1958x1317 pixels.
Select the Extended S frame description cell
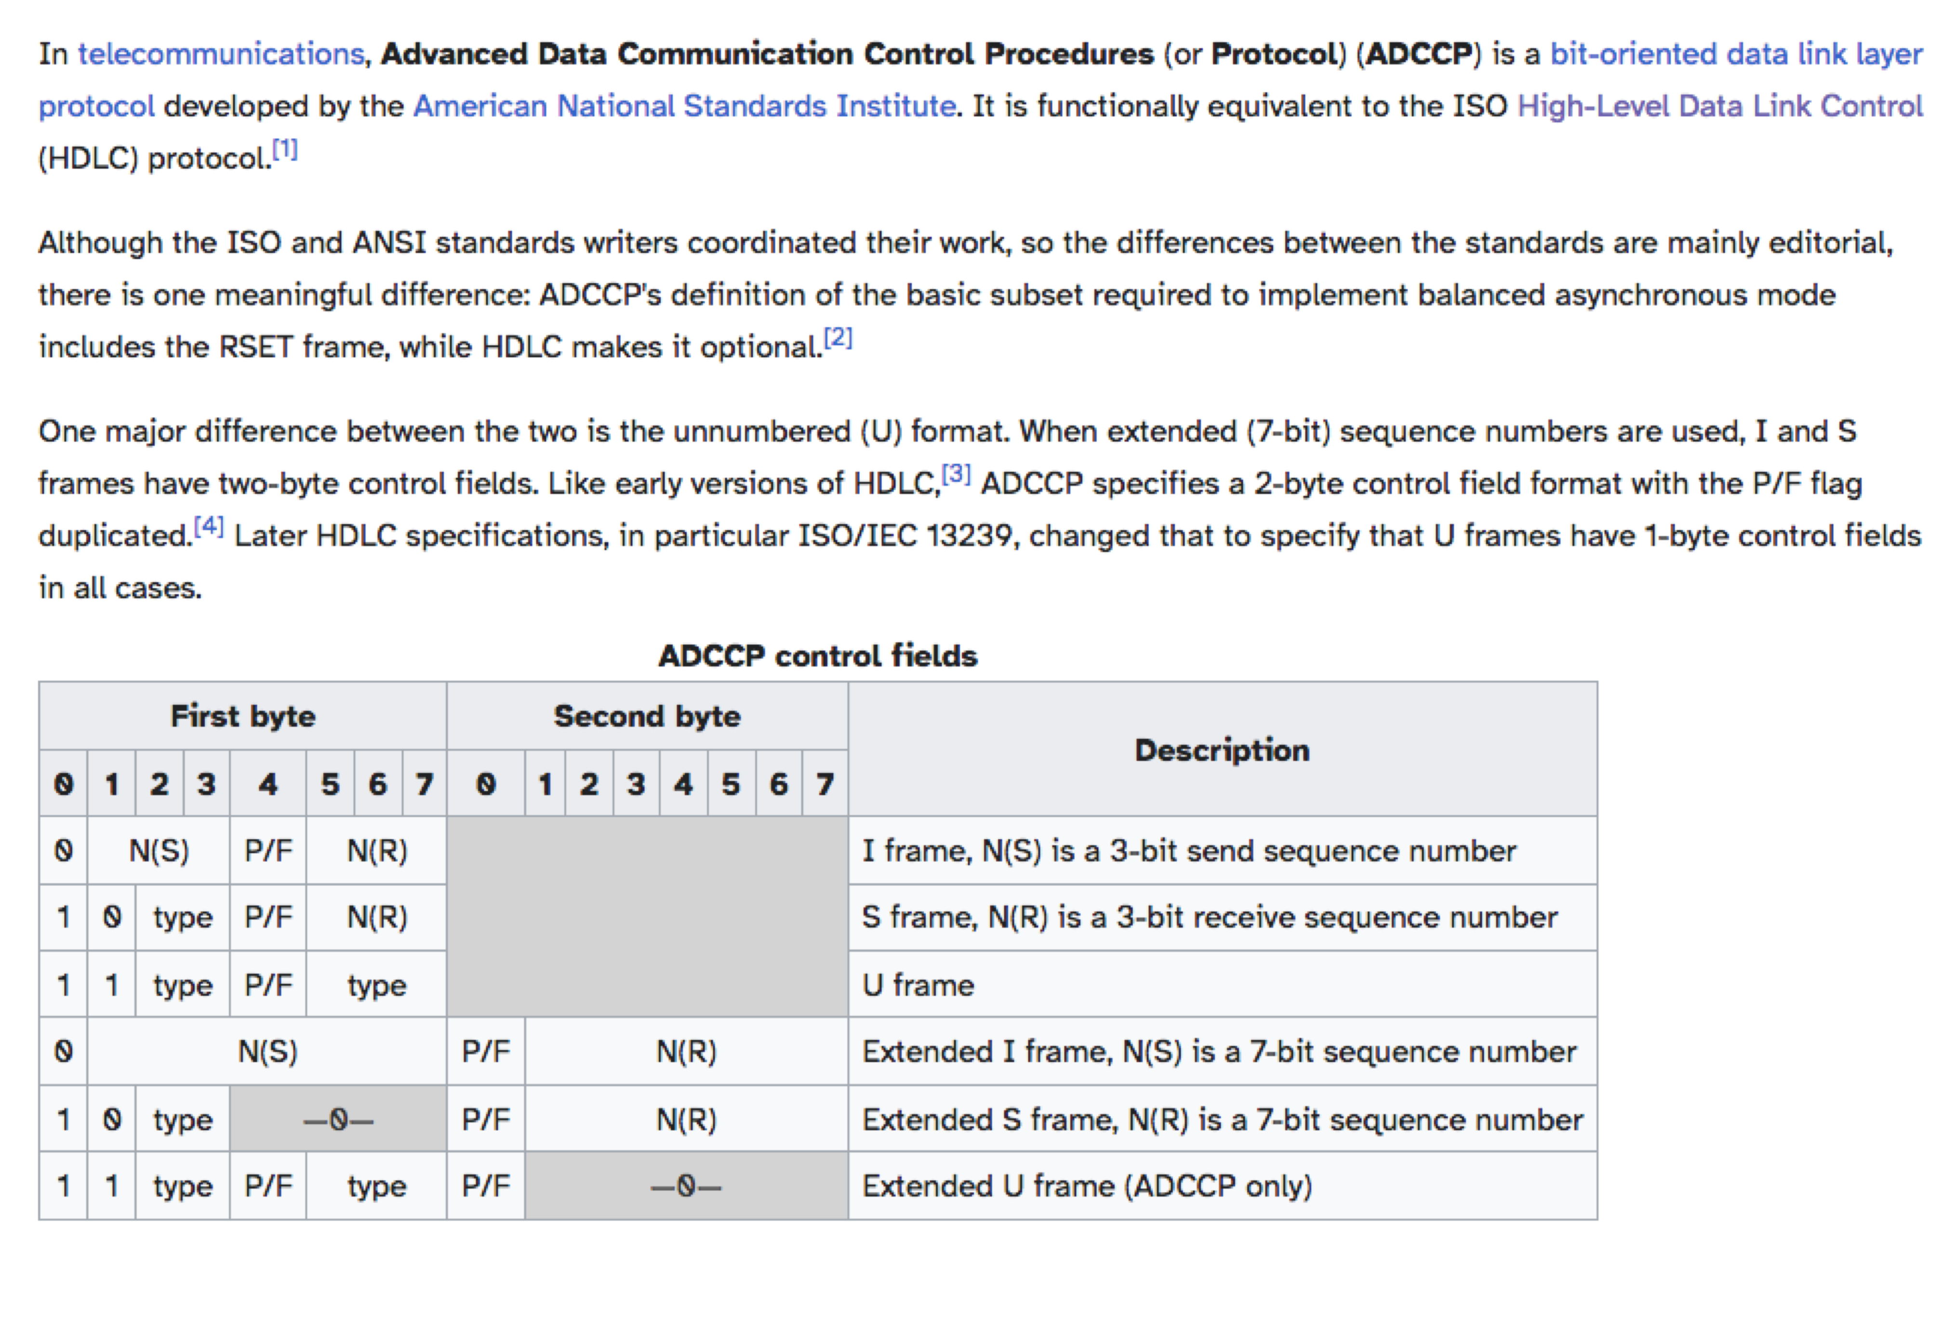1222,1119
